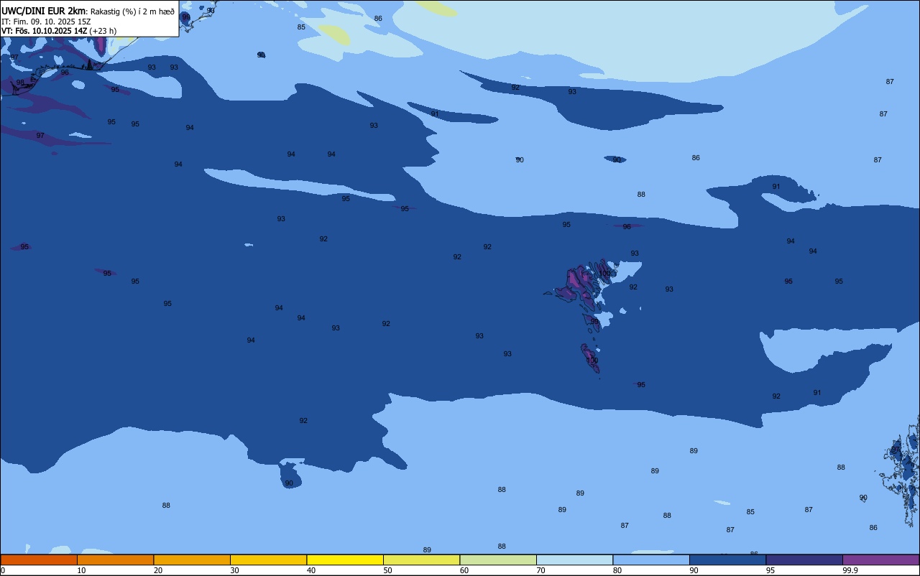This screenshot has width=920, height=576.
Task: Click the "20" tick label on color scale
Action: [x=158, y=570]
